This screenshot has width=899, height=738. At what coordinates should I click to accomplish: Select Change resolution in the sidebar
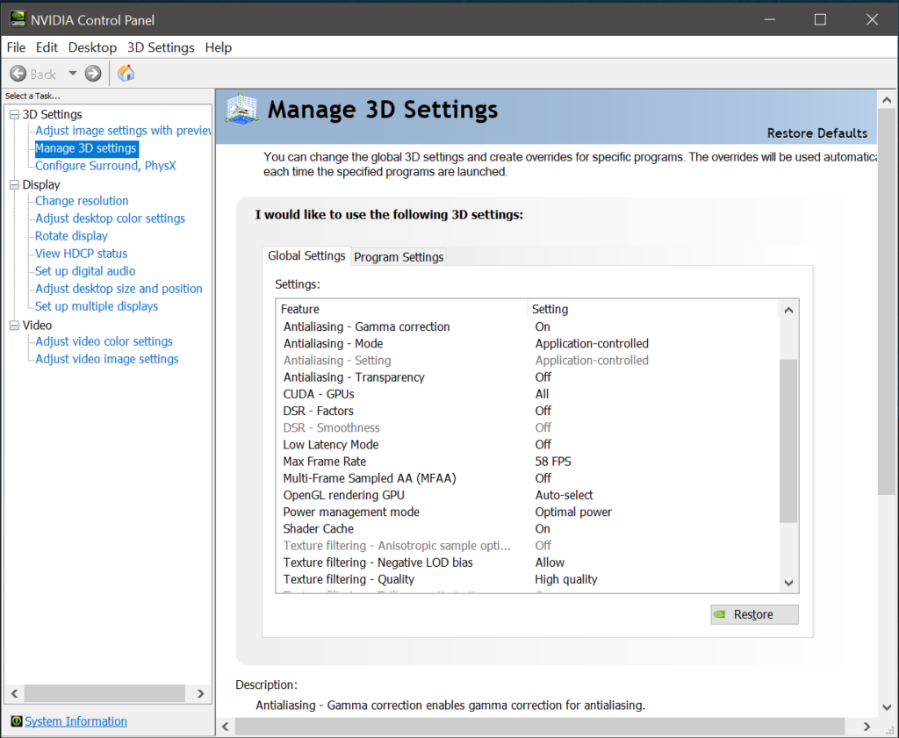(x=81, y=201)
